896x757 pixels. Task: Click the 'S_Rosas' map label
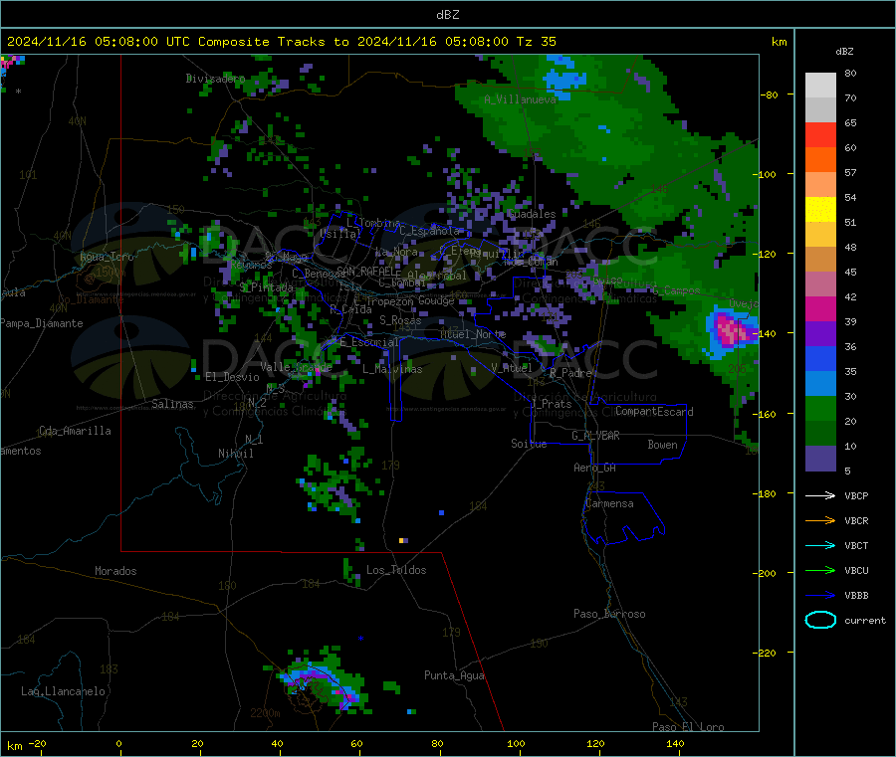(400, 320)
